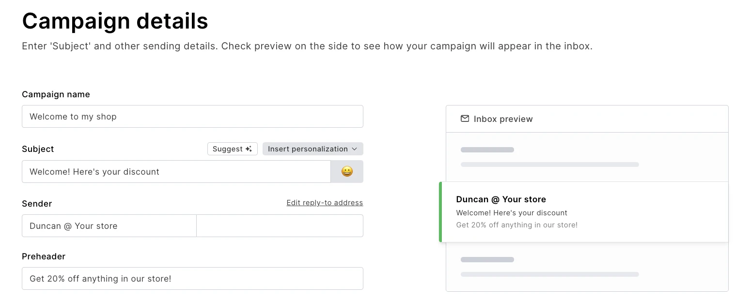This screenshot has height=300, width=750.
Task: Click the preheader text in inbox preview
Action: click(x=517, y=225)
